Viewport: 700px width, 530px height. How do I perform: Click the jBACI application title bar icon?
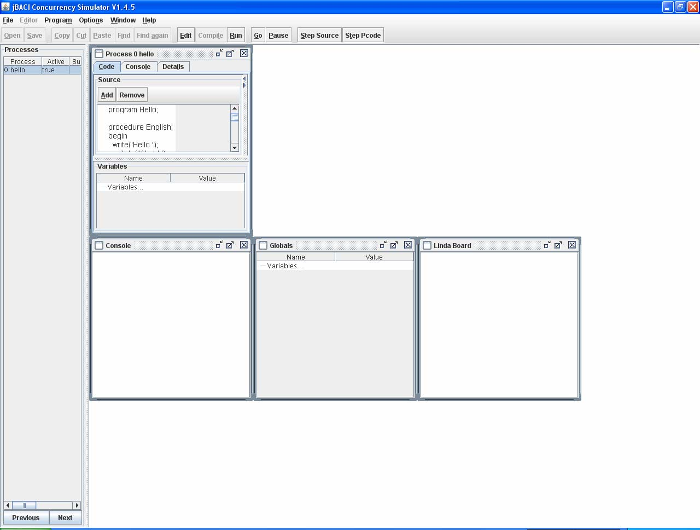(6, 7)
